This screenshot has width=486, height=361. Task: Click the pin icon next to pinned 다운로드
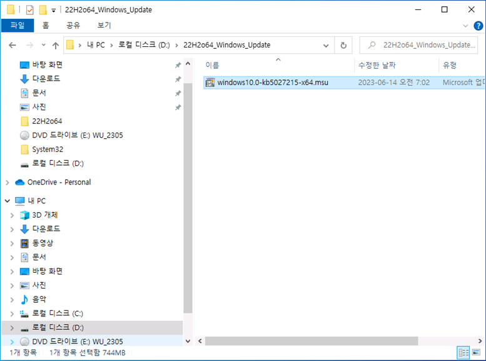click(x=178, y=79)
